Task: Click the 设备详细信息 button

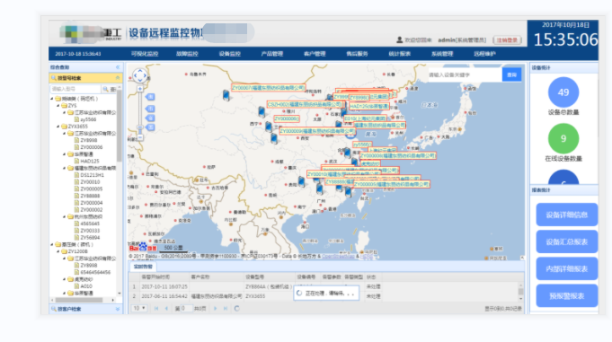Action: pos(567,215)
